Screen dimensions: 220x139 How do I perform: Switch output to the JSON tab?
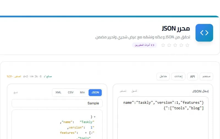click(95, 92)
